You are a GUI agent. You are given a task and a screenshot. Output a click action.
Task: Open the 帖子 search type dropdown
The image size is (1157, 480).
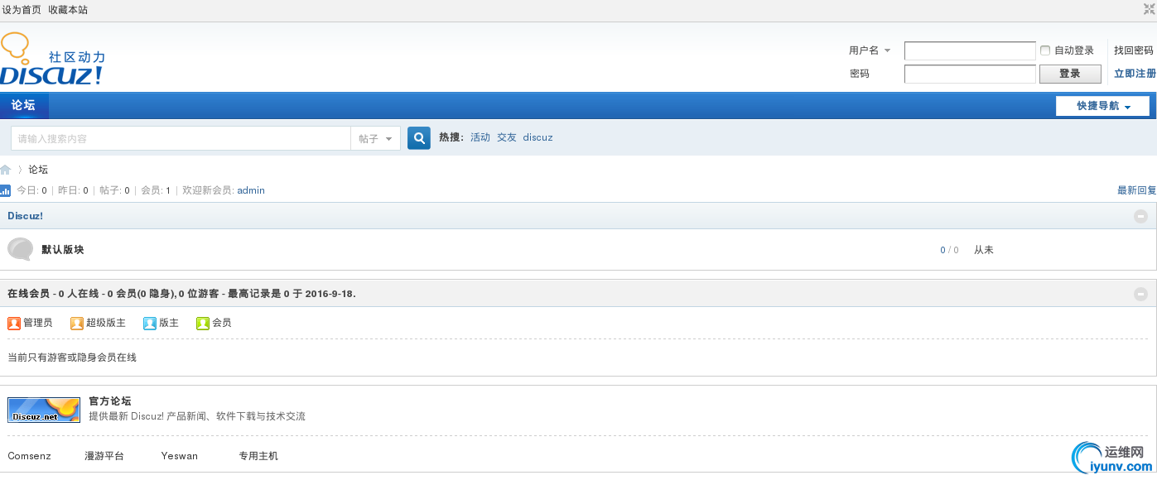375,138
